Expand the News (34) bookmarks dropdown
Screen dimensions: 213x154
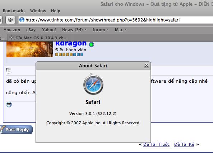74,30
